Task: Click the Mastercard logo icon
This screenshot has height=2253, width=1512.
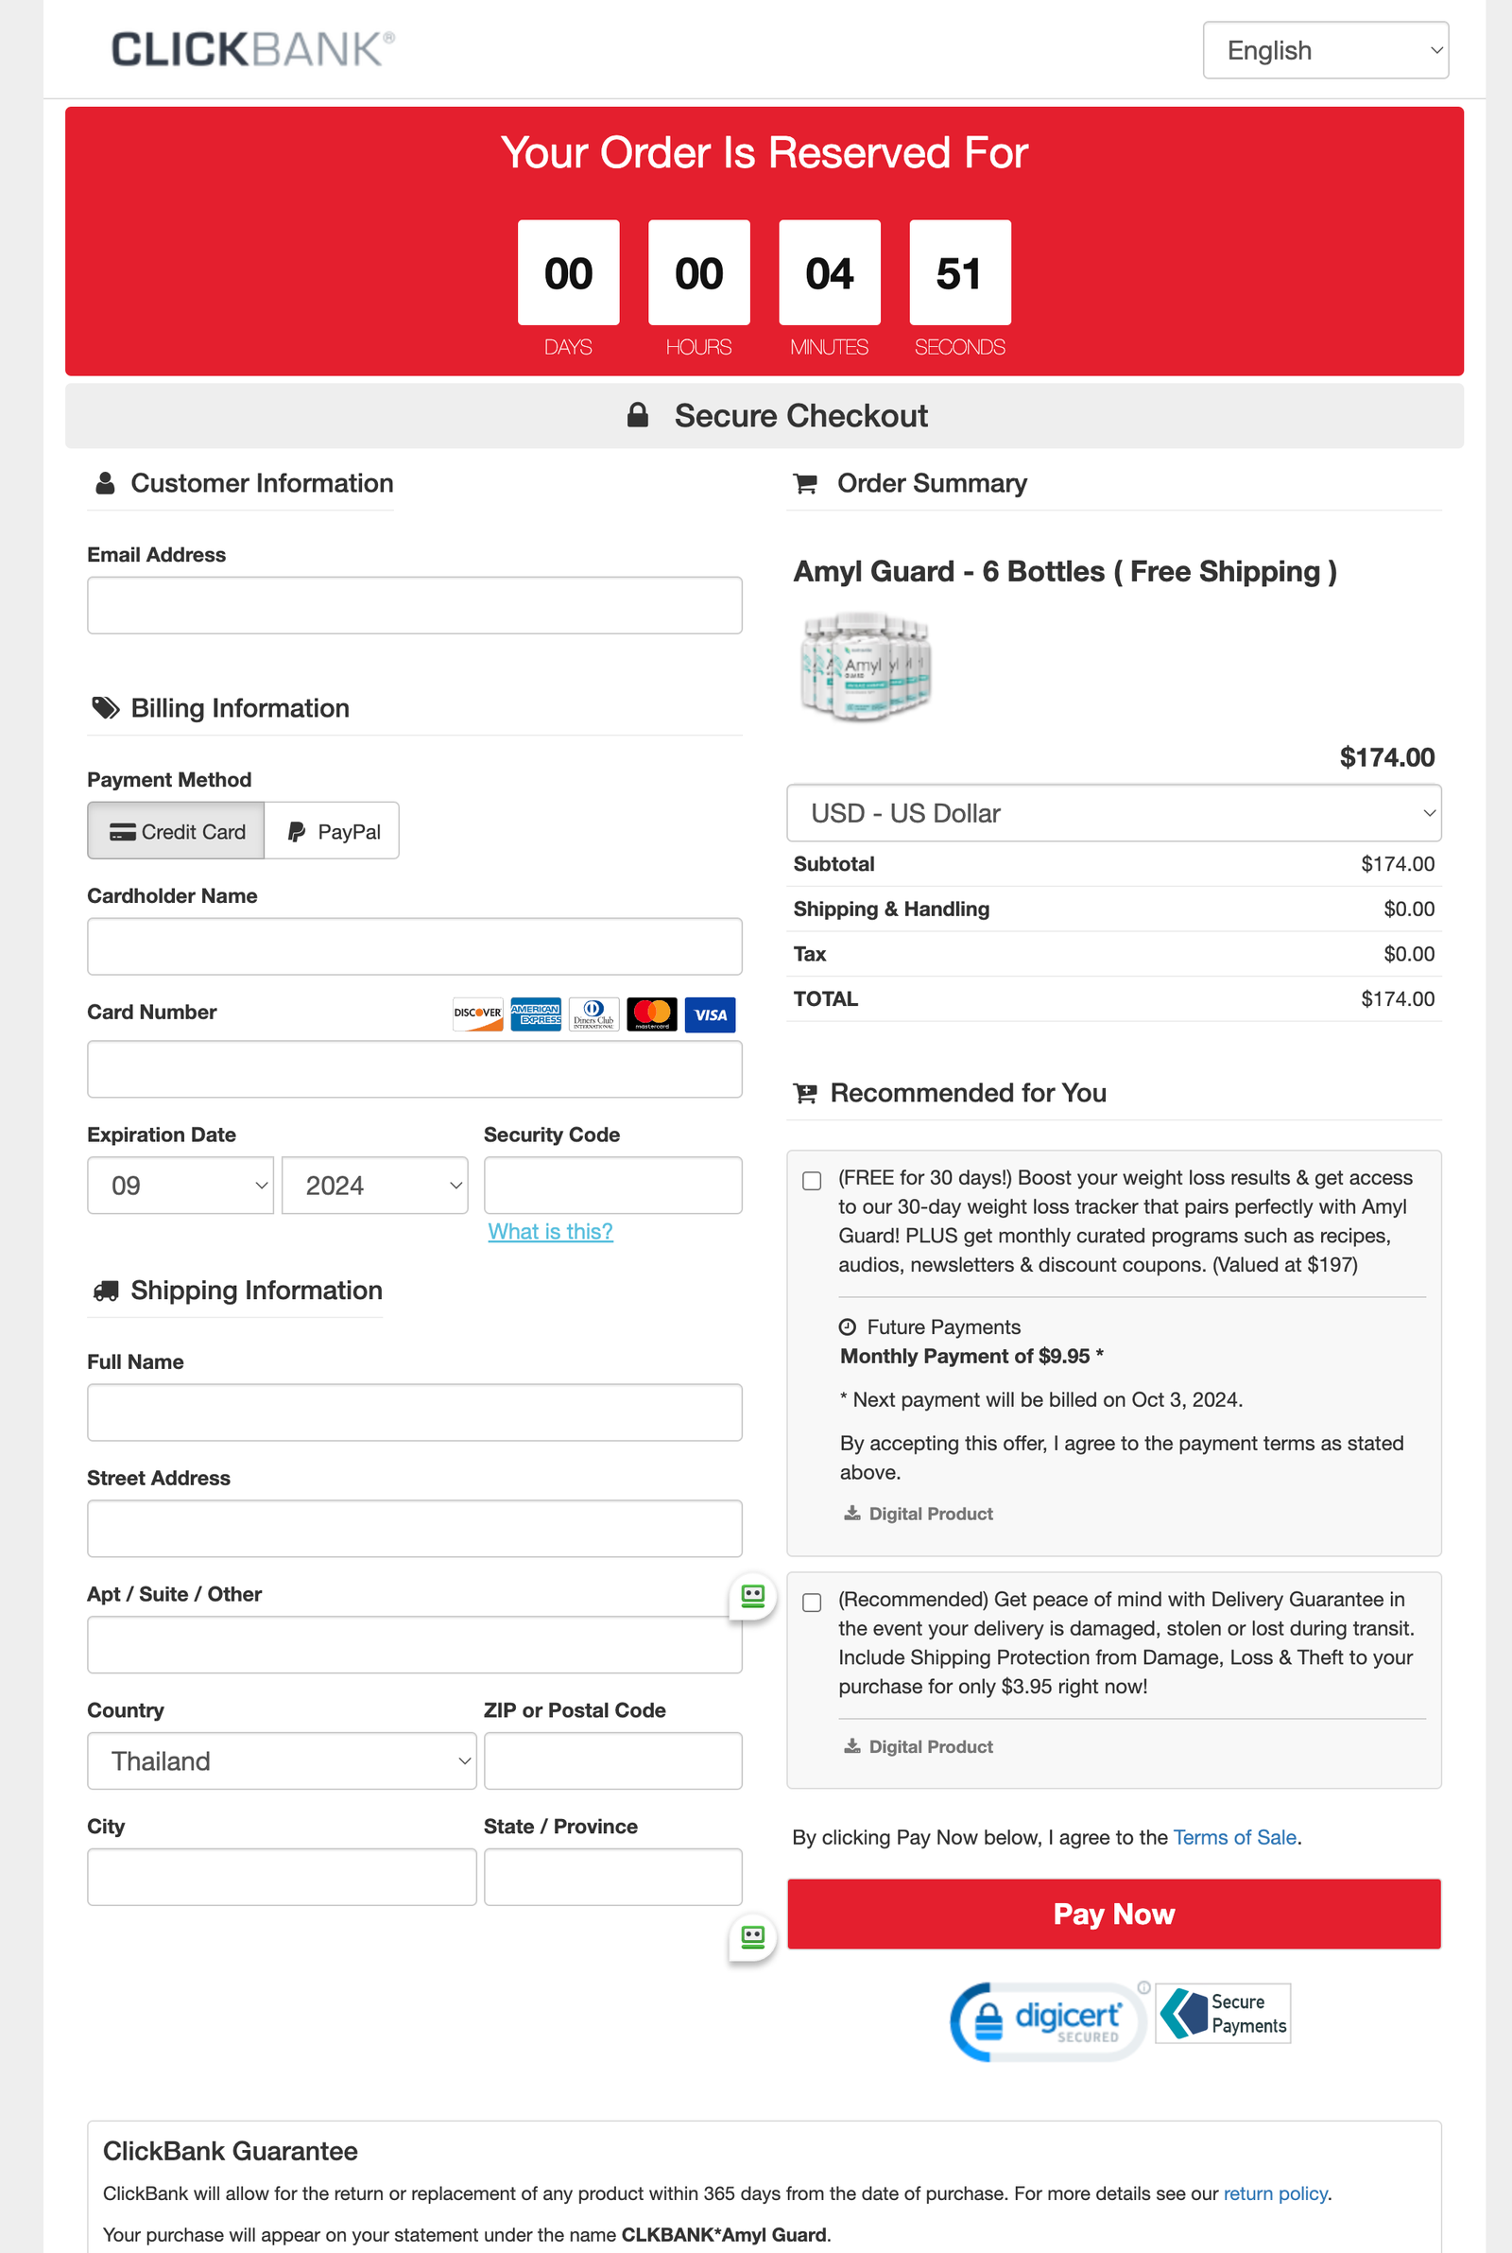Action: 652,1014
